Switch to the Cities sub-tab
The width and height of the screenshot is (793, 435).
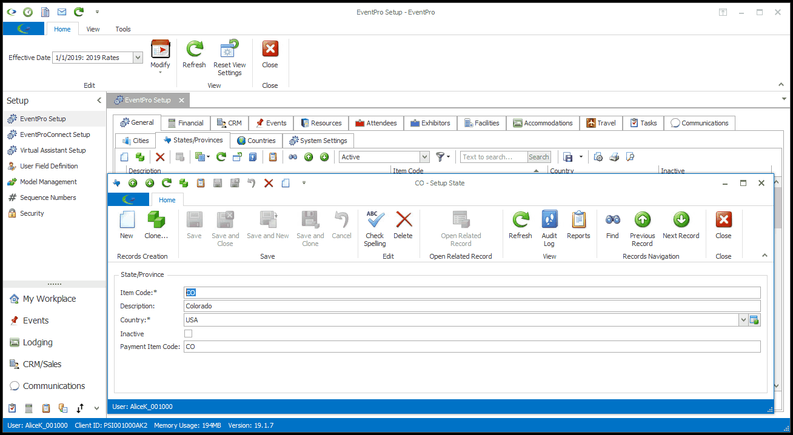coord(136,141)
